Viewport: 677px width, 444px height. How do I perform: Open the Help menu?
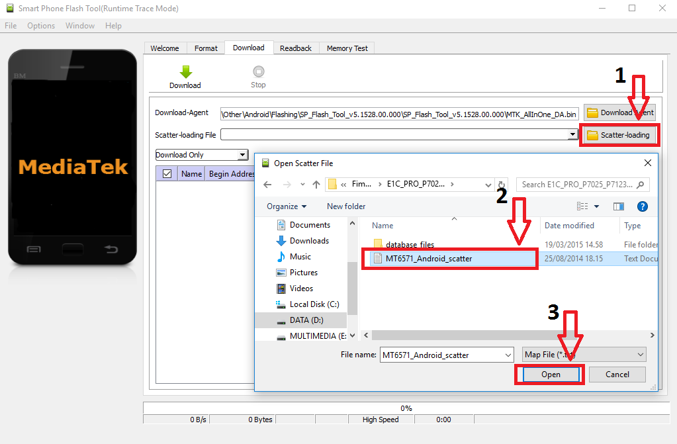[113, 26]
